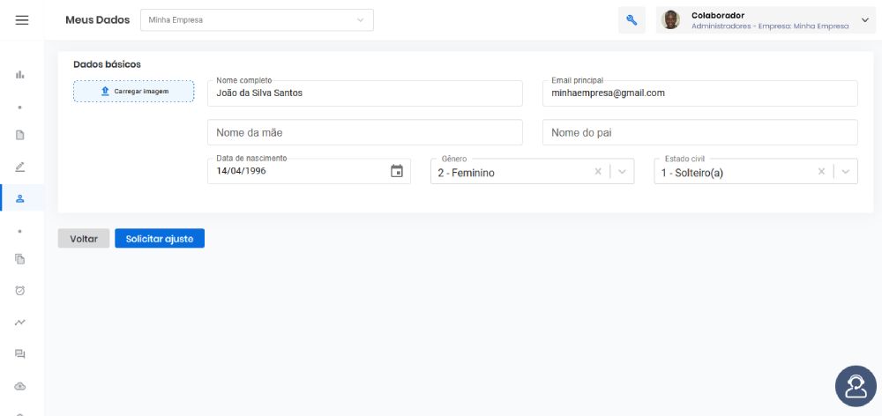Click the person profile sidebar icon
Image resolution: width=882 pixels, height=416 pixels.
(x=20, y=198)
